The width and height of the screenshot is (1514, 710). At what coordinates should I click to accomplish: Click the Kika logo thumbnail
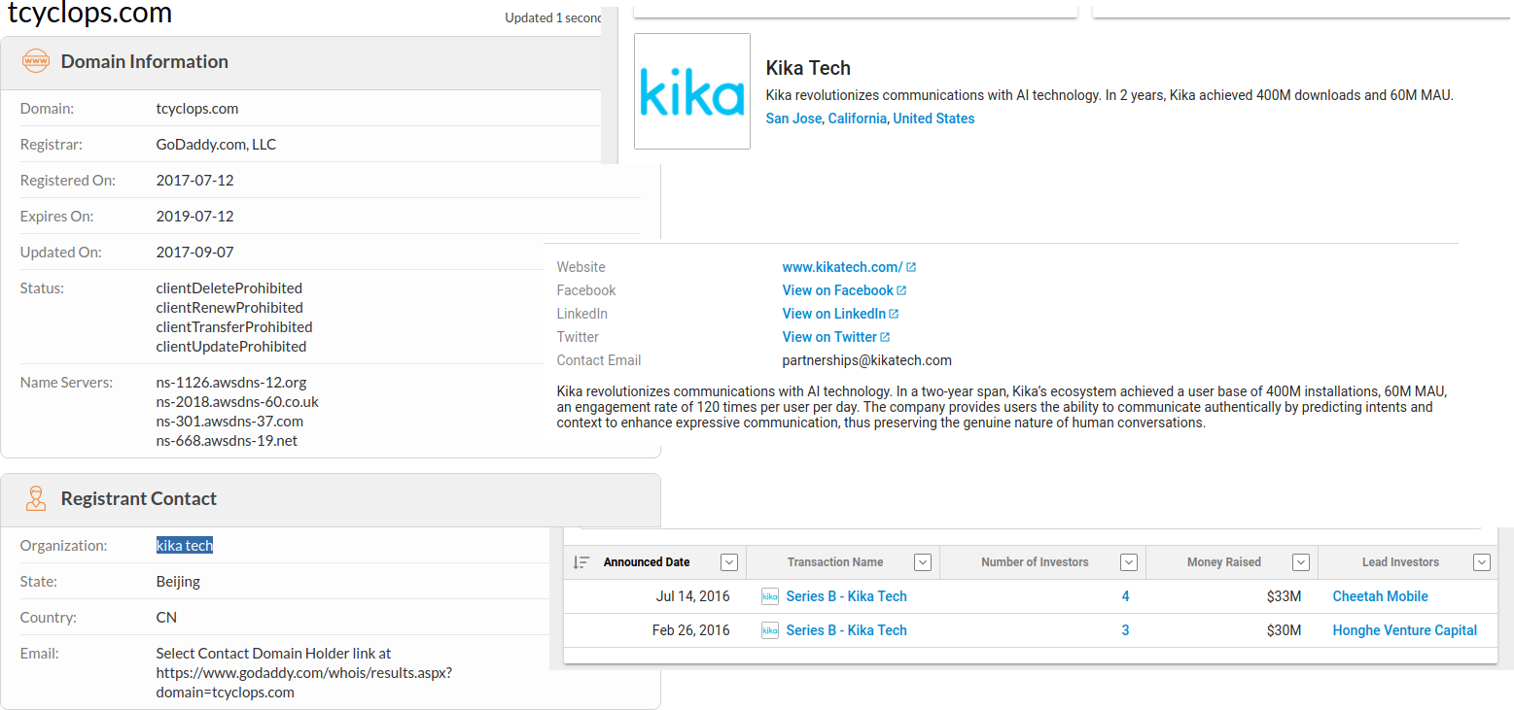pos(691,91)
